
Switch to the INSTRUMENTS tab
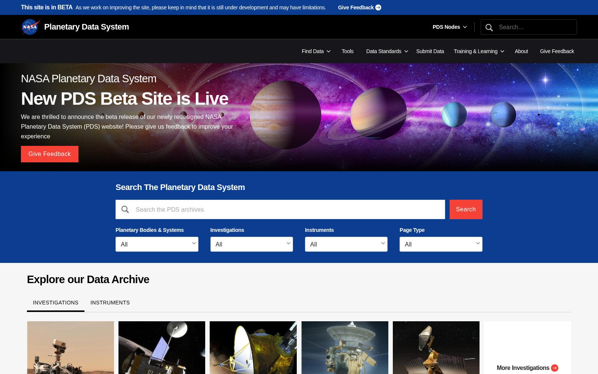(110, 303)
